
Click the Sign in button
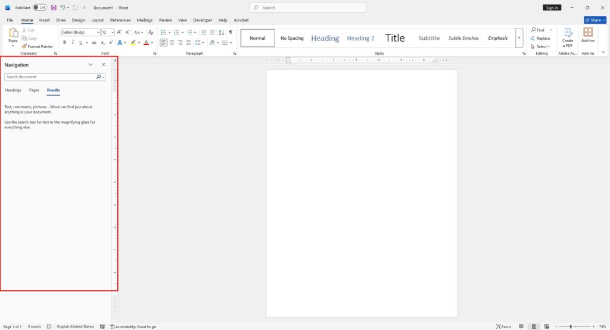pos(552,8)
